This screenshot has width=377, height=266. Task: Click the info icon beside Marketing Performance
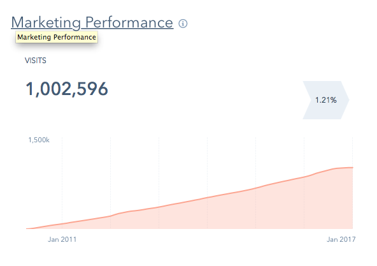tap(183, 24)
